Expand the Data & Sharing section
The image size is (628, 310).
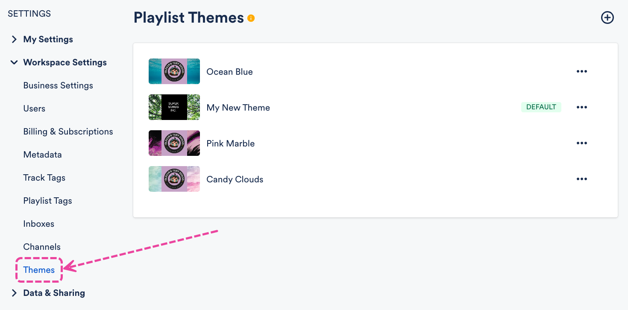pos(15,293)
